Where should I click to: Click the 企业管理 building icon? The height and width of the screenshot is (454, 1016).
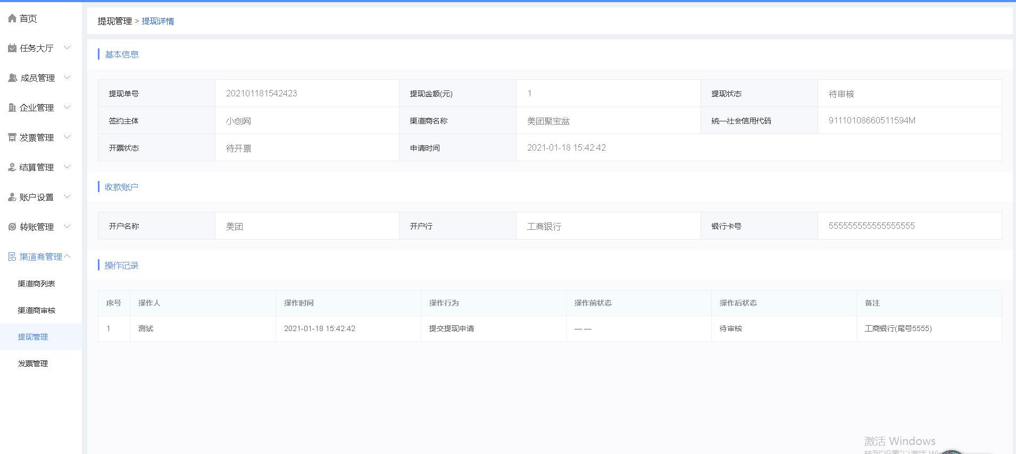coord(12,108)
